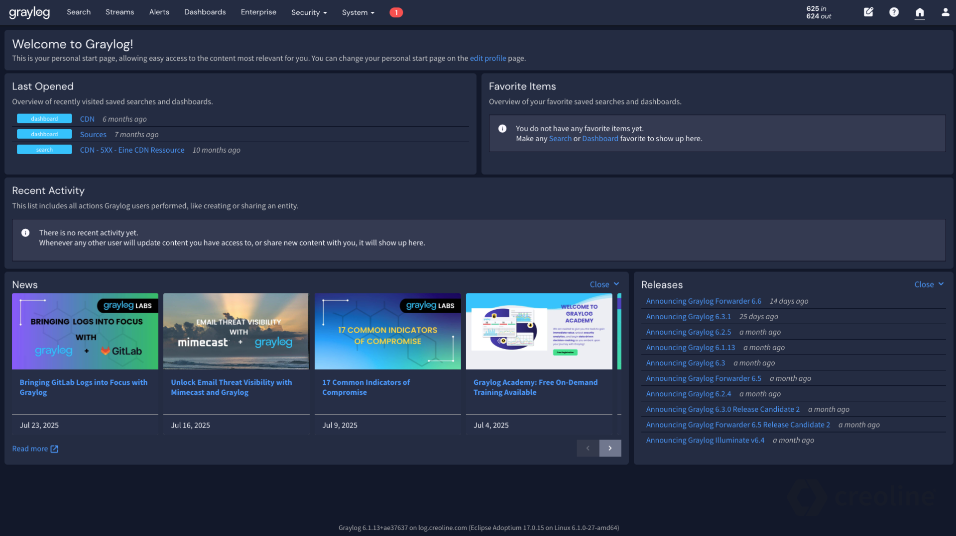Click the info icon in Favorite Items notice
The width and height of the screenshot is (956, 536).
(x=502, y=128)
